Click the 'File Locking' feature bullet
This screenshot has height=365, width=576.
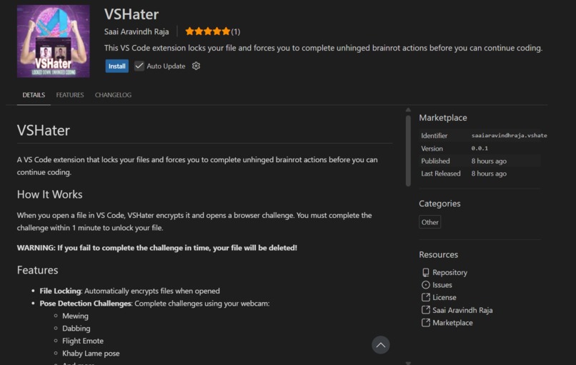point(129,291)
